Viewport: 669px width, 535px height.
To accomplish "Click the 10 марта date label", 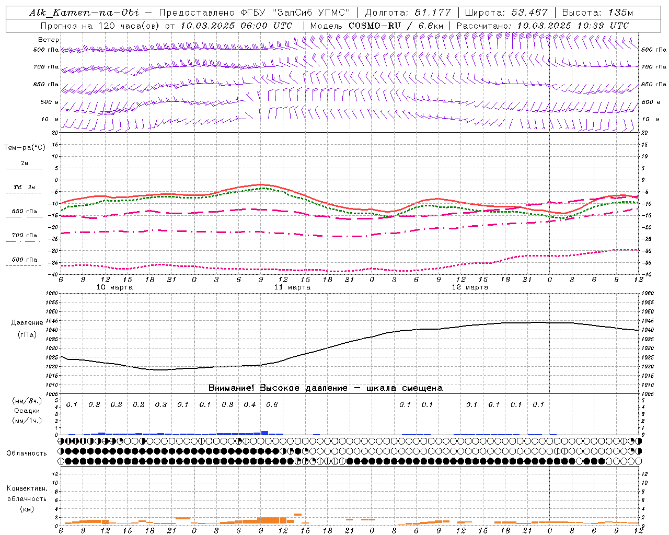I will [115, 287].
